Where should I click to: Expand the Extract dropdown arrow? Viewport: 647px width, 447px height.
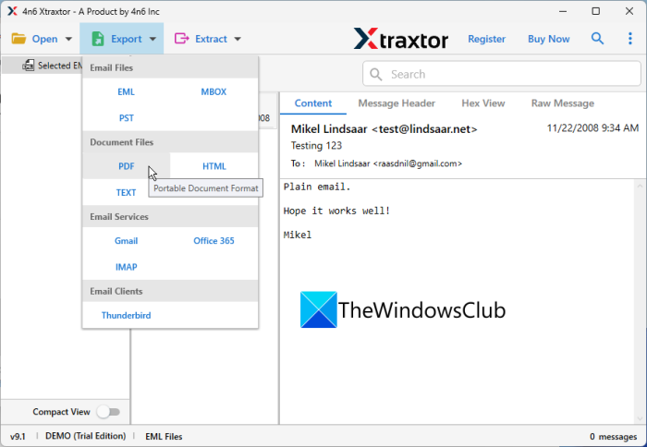pos(238,39)
